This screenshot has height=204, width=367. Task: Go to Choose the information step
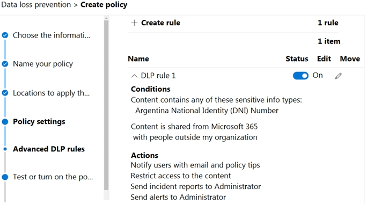(52, 35)
